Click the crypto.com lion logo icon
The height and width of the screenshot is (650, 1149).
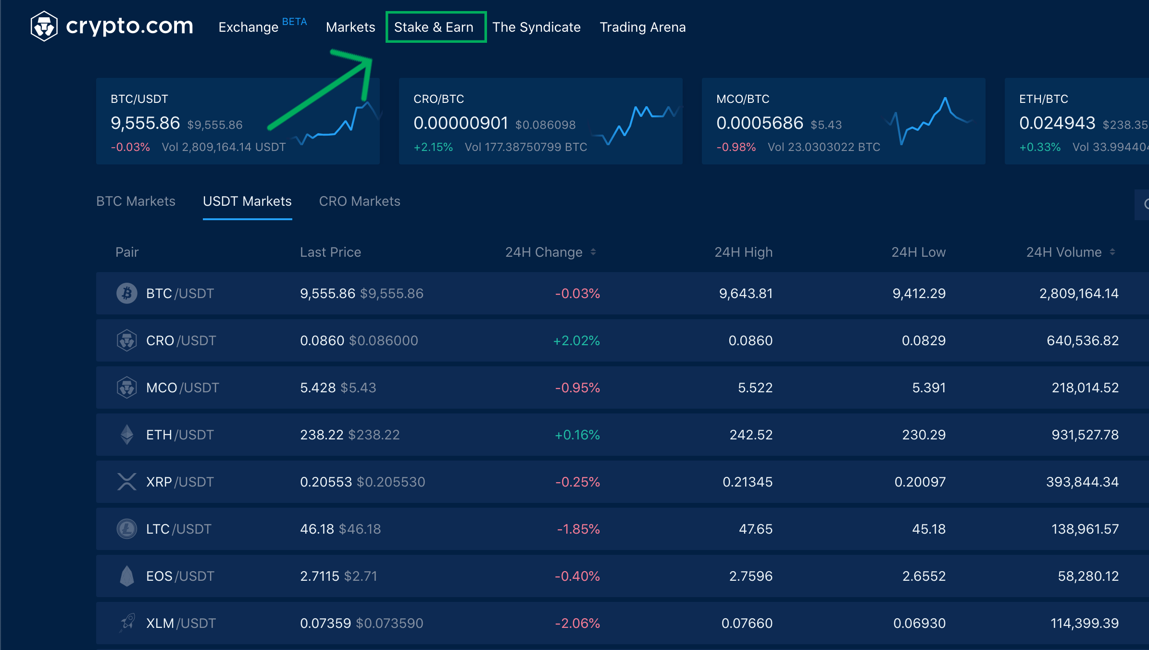(44, 26)
